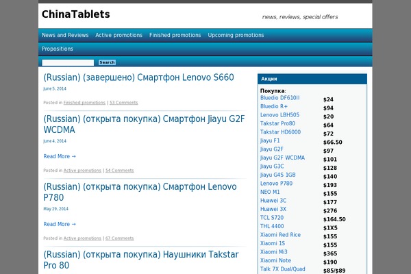Open Lenovo LBH505 sidebar link
Image resolution: width=411 pixels, height=274 pixels.
point(279,115)
